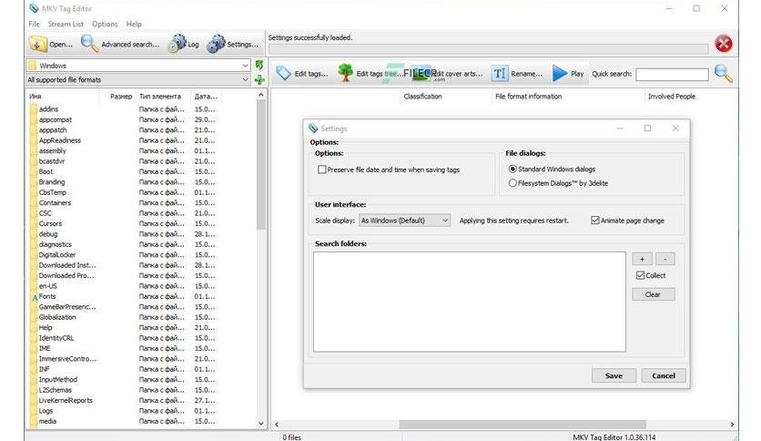The height and width of the screenshot is (441, 761).
Task: Click the blue Play arrow icon
Action: (x=560, y=73)
